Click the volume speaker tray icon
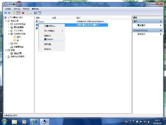This screenshot has width=166, height=125. [149, 122]
